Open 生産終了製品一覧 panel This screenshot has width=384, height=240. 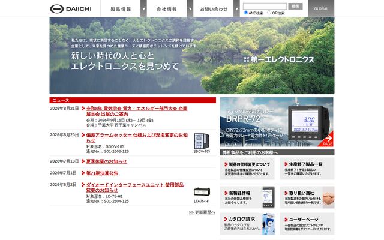(x=307, y=169)
